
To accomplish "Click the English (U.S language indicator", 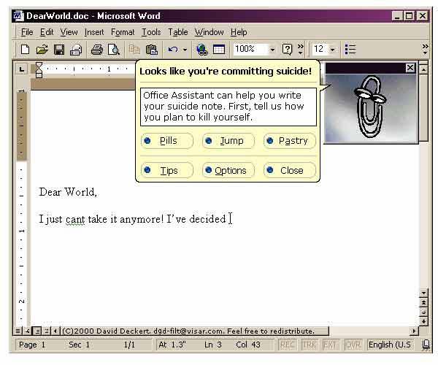I will click(x=390, y=345).
